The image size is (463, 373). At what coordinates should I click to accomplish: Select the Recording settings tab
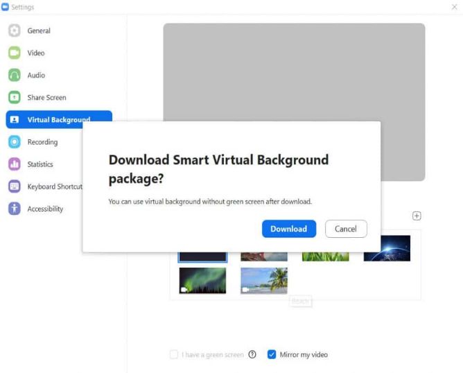coord(42,142)
